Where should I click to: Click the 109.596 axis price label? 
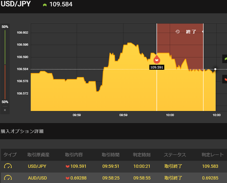pyautogui.click(x=23, y=45)
